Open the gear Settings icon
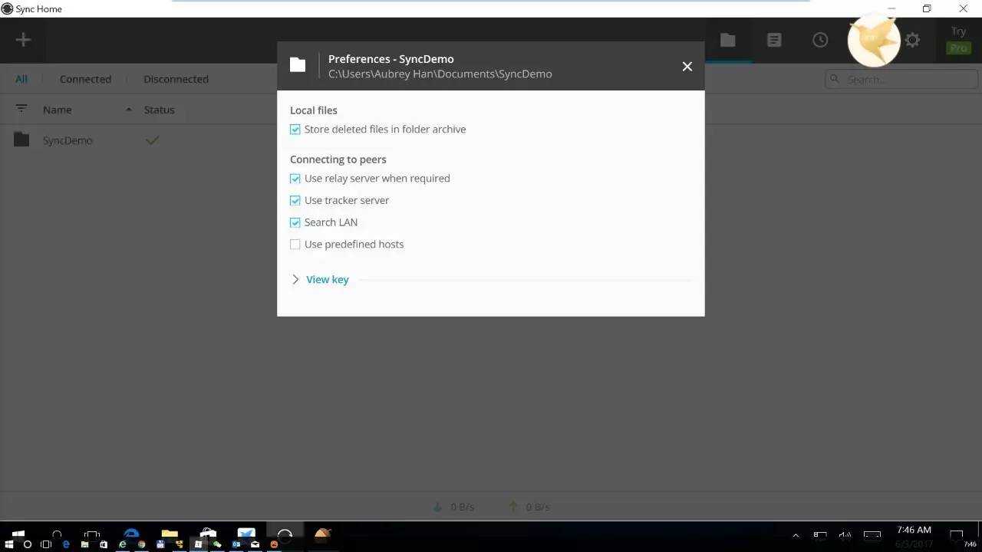 coord(912,40)
